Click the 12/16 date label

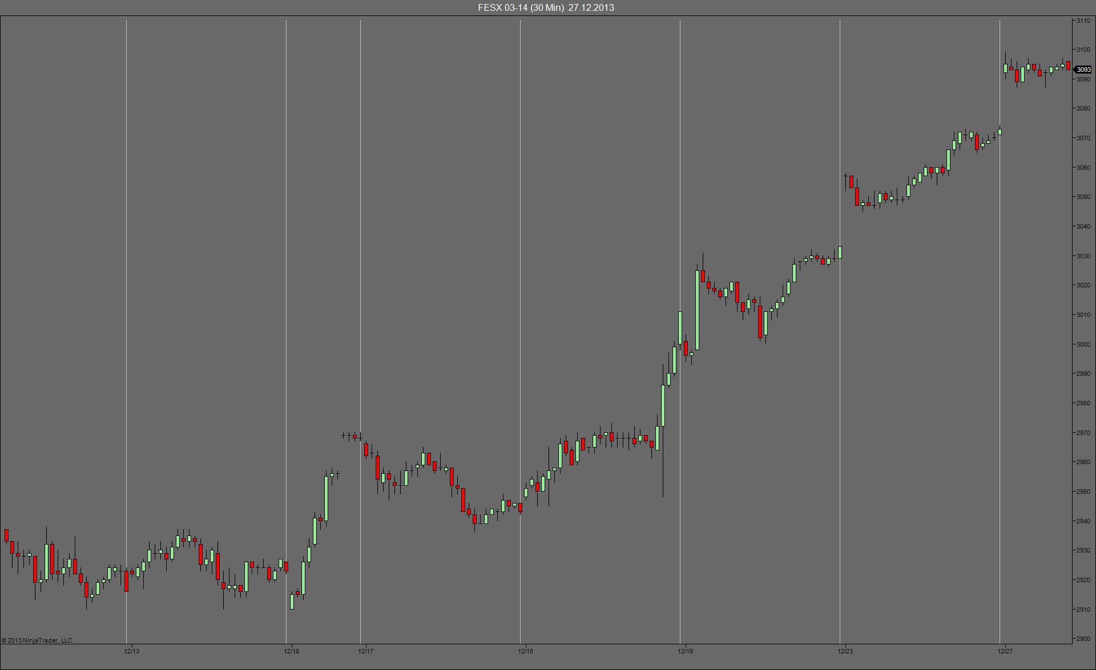pyautogui.click(x=291, y=651)
